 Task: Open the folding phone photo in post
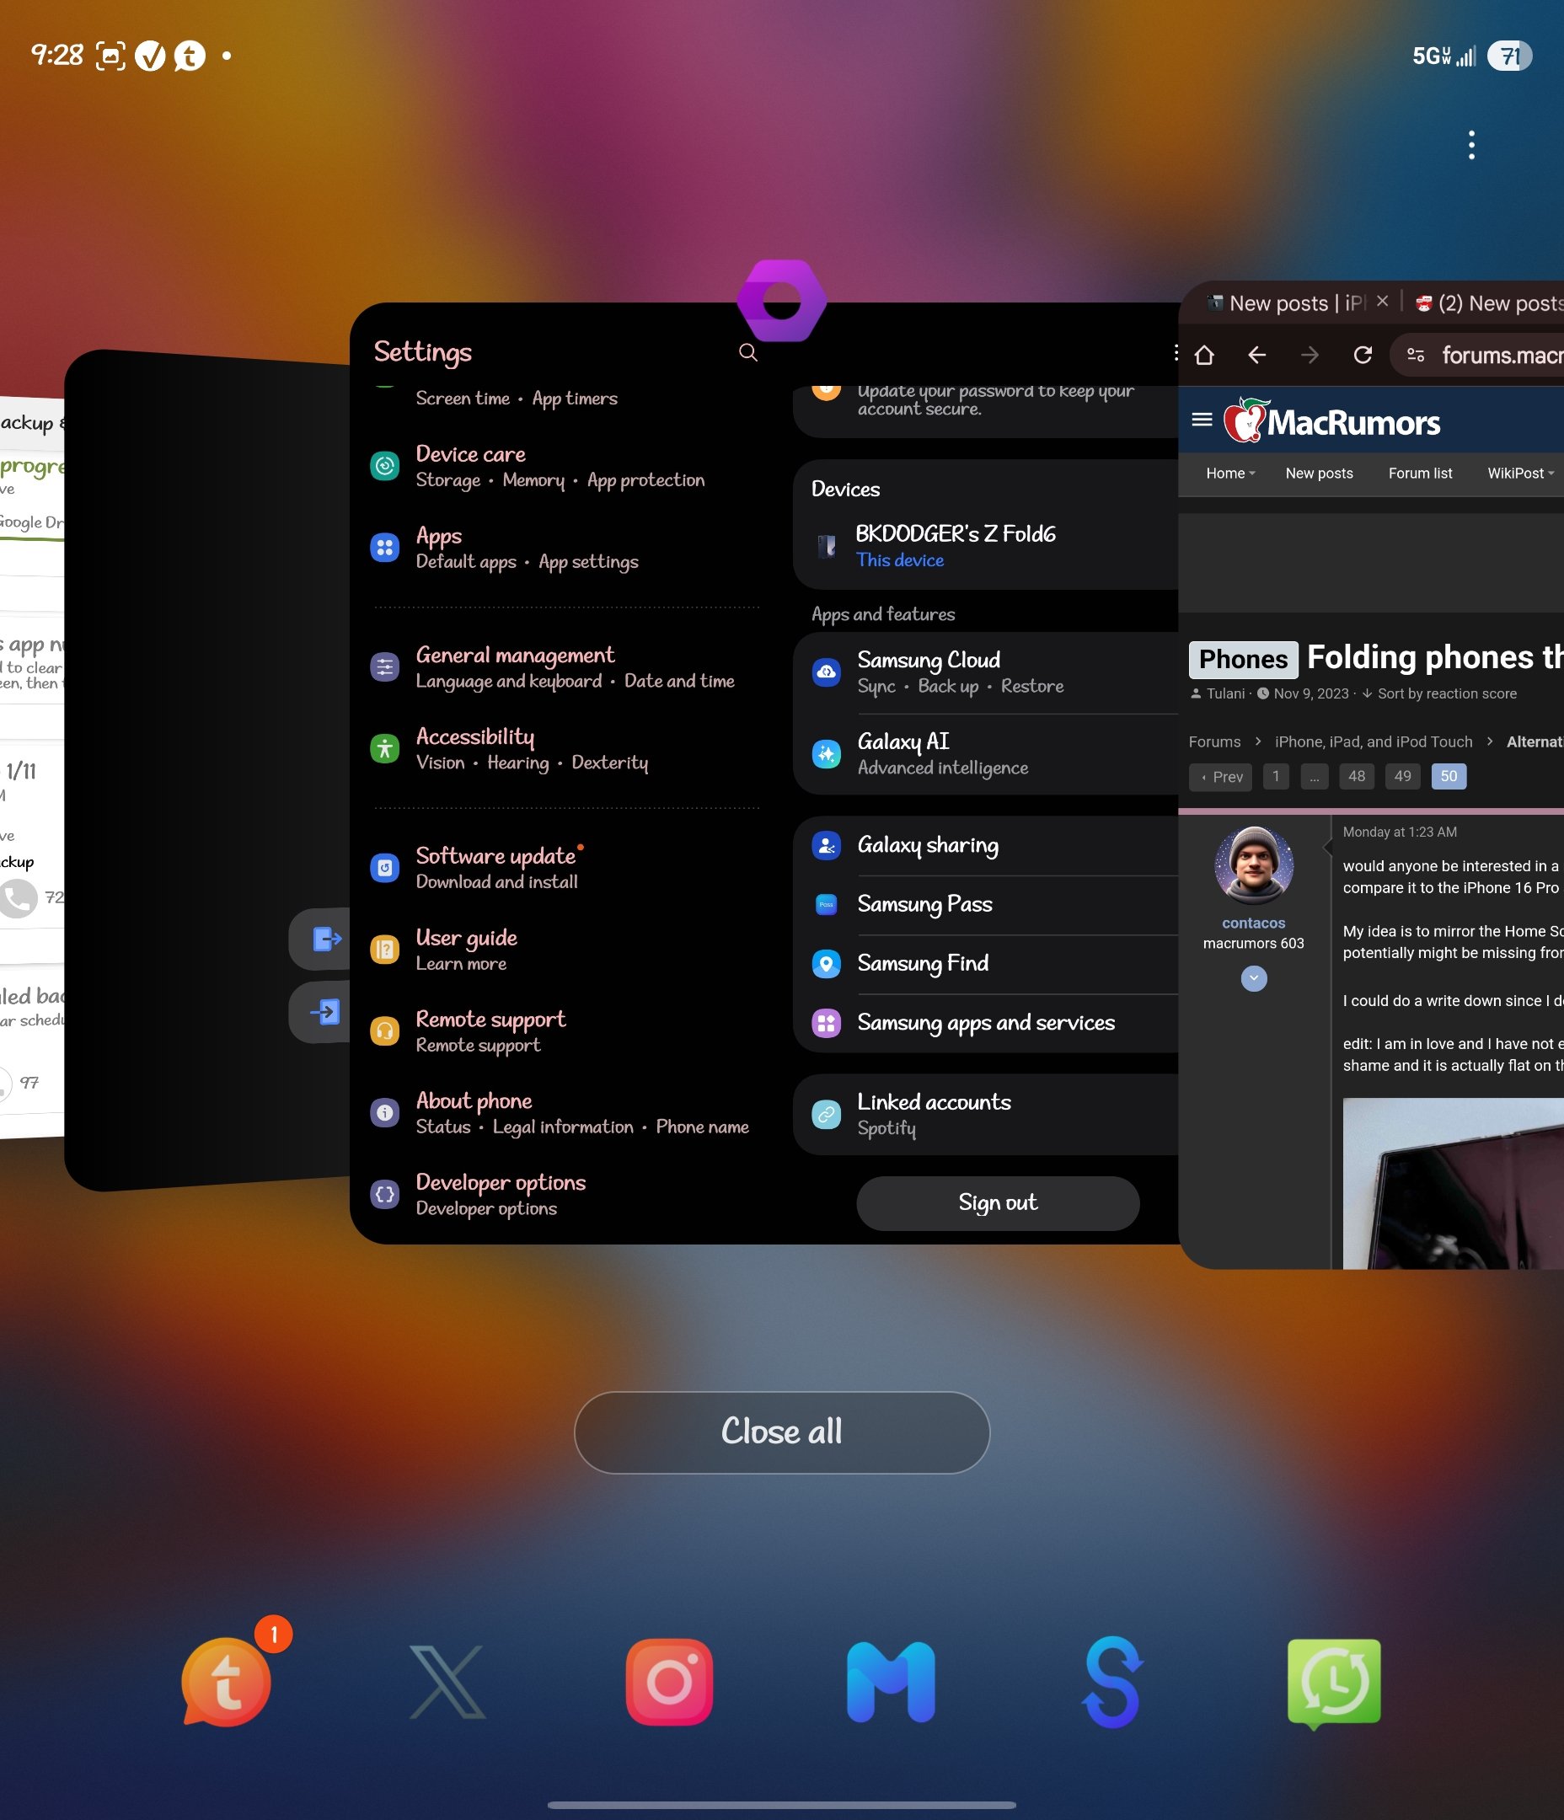click(x=1454, y=1182)
